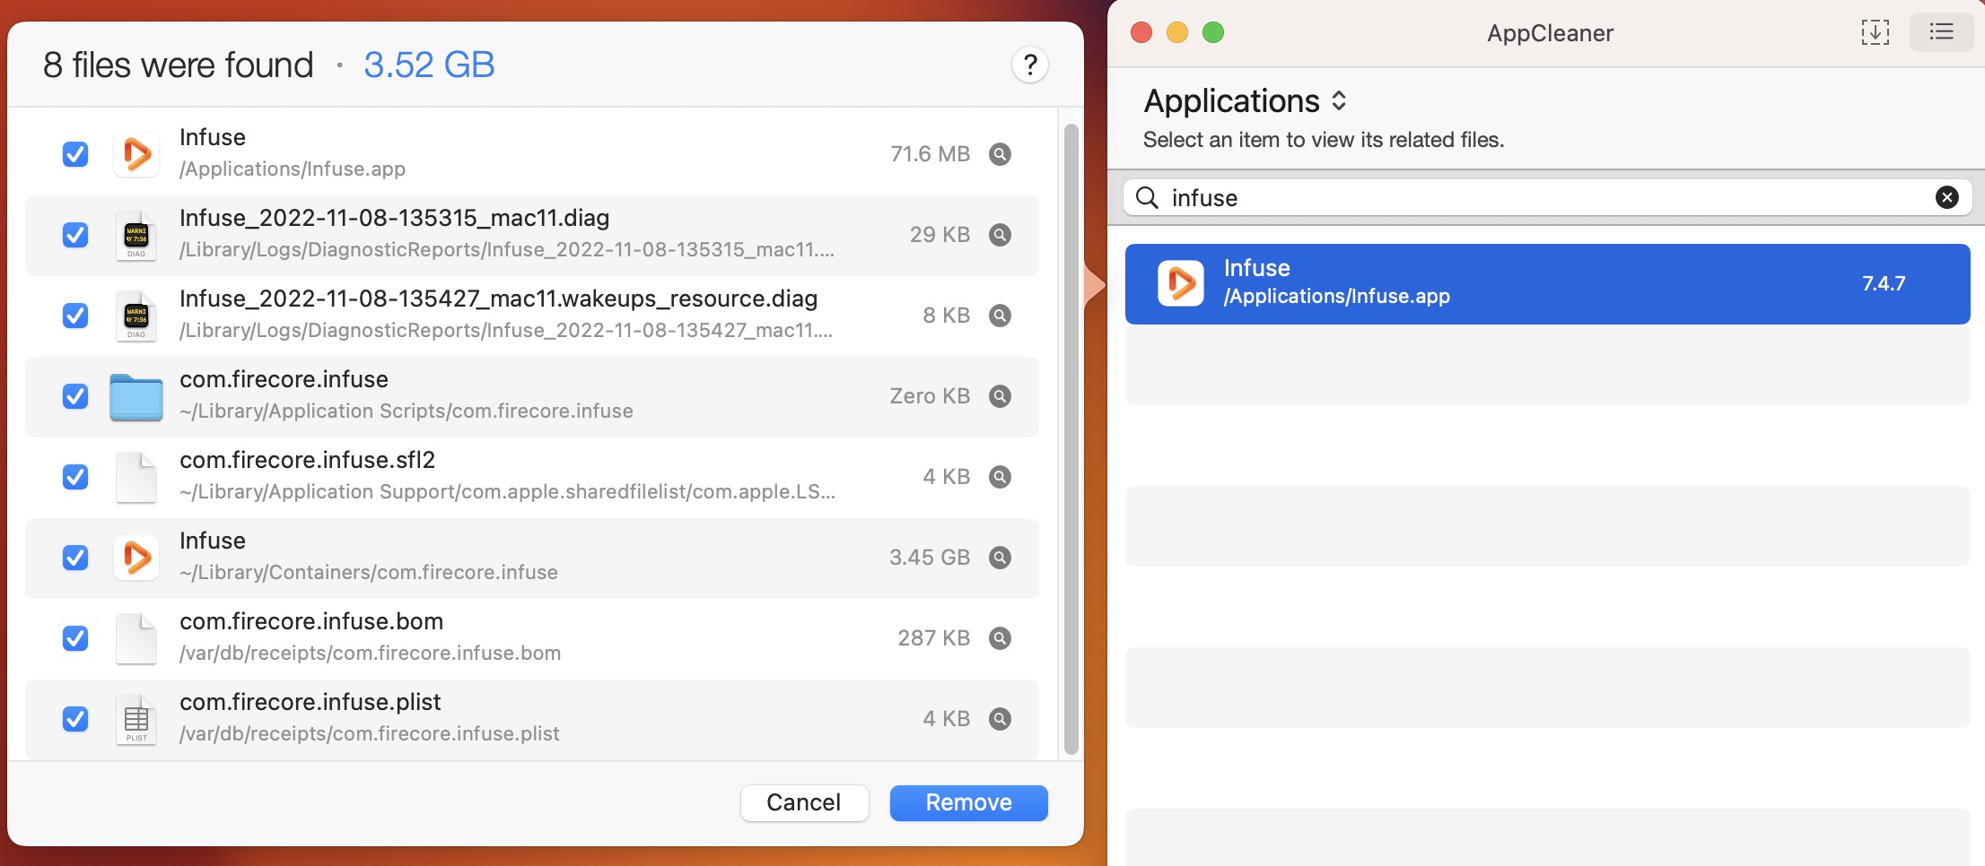Click the ~/Library/Application Scripts/com.firecore.infuse path
The image size is (1985, 866).
pyautogui.click(x=407, y=411)
